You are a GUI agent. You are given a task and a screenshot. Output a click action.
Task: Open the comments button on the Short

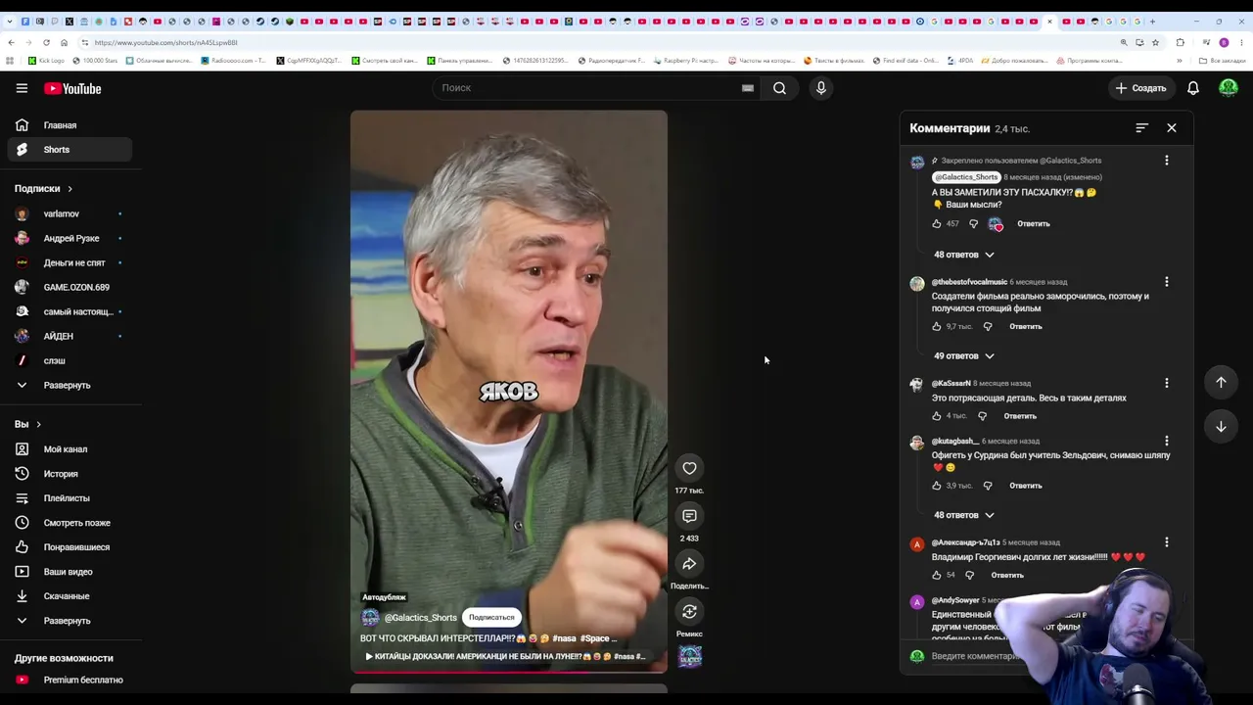coord(689,516)
